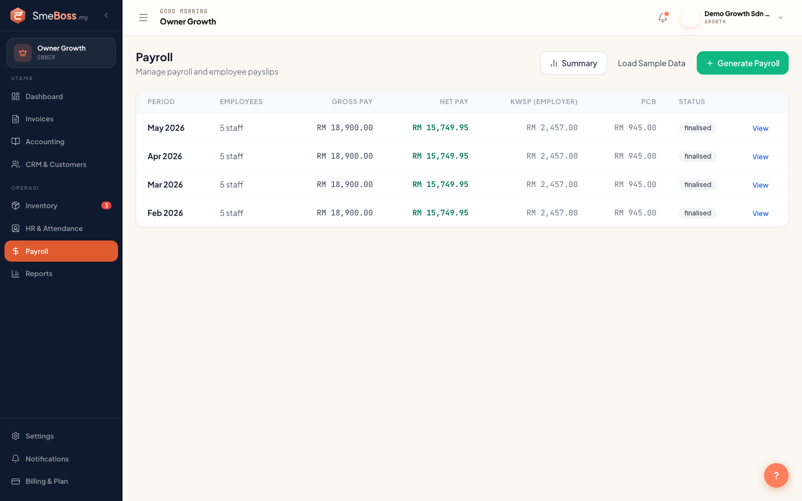Open Notifications in sidebar
The image size is (802, 501).
[x=61, y=459]
